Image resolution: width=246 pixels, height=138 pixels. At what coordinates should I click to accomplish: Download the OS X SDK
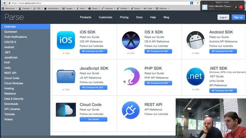tap(158, 51)
